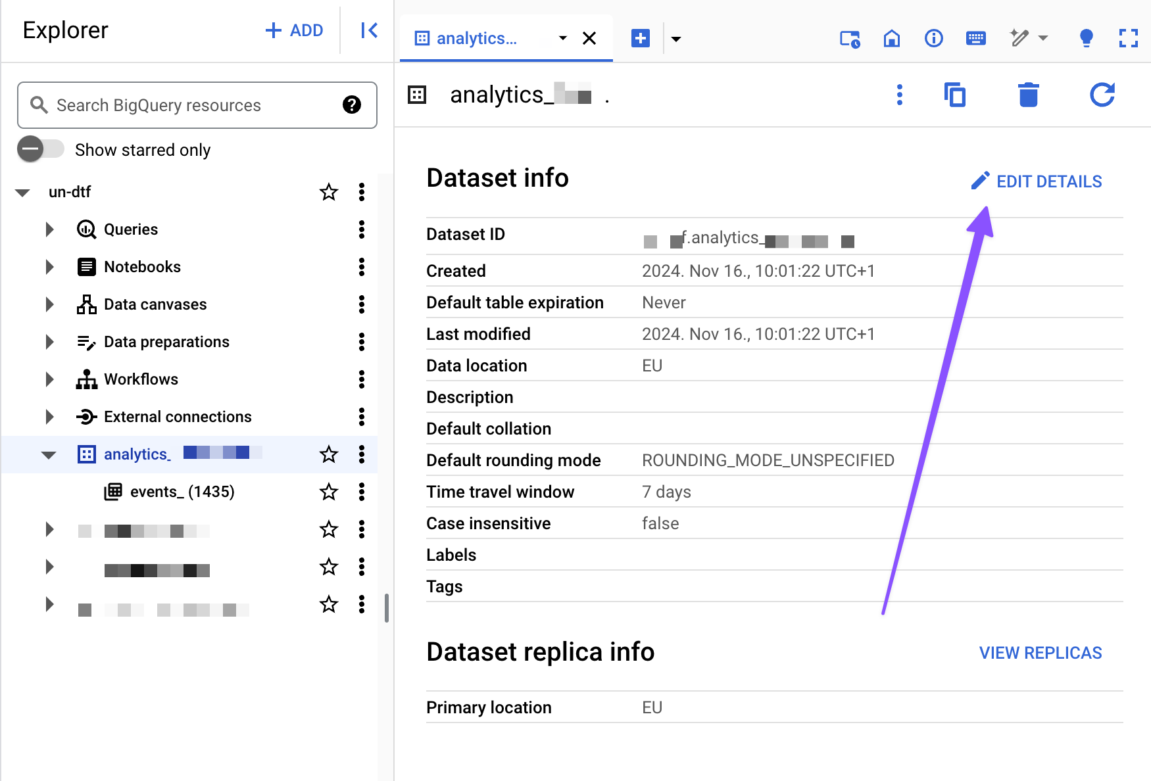Viewport: 1151px width, 781px height.
Task: Close the analytics tab
Action: 589,38
